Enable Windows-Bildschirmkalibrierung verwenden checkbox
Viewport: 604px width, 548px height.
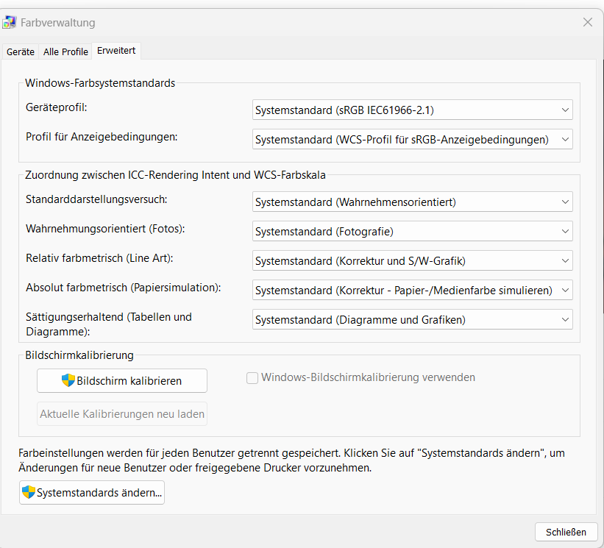click(252, 377)
